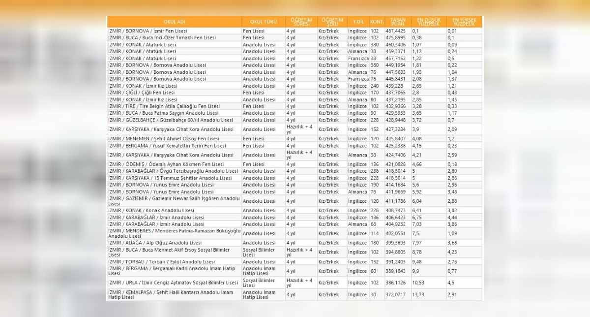Select the base score 487,4425

pyautogui.click(x=395, y=31)
